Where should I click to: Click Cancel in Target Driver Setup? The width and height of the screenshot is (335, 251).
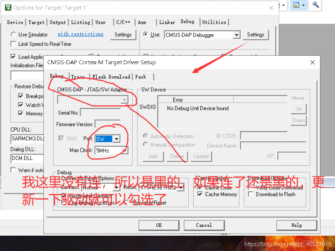(204, 225)
